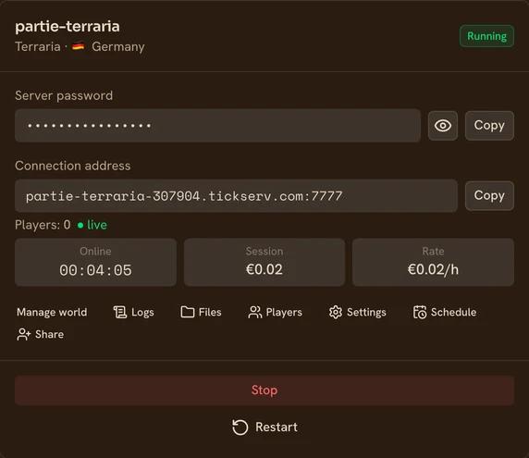The image size is (529, 458).
Task: Click the Rate €0.02/h value
Action: click(433, 269)
